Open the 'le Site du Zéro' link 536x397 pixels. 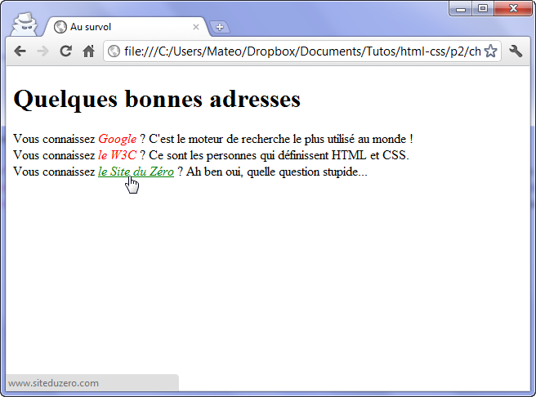(x=136, y=172)
